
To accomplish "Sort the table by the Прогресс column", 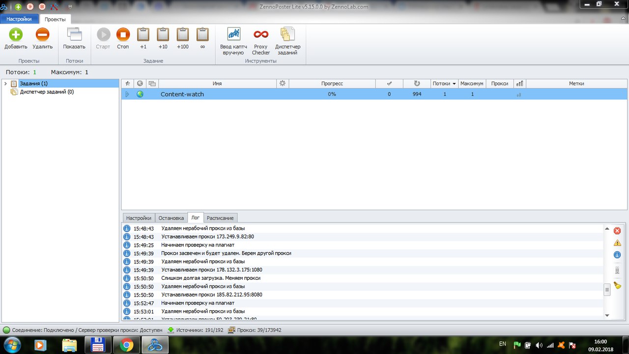I will (332, 84).
